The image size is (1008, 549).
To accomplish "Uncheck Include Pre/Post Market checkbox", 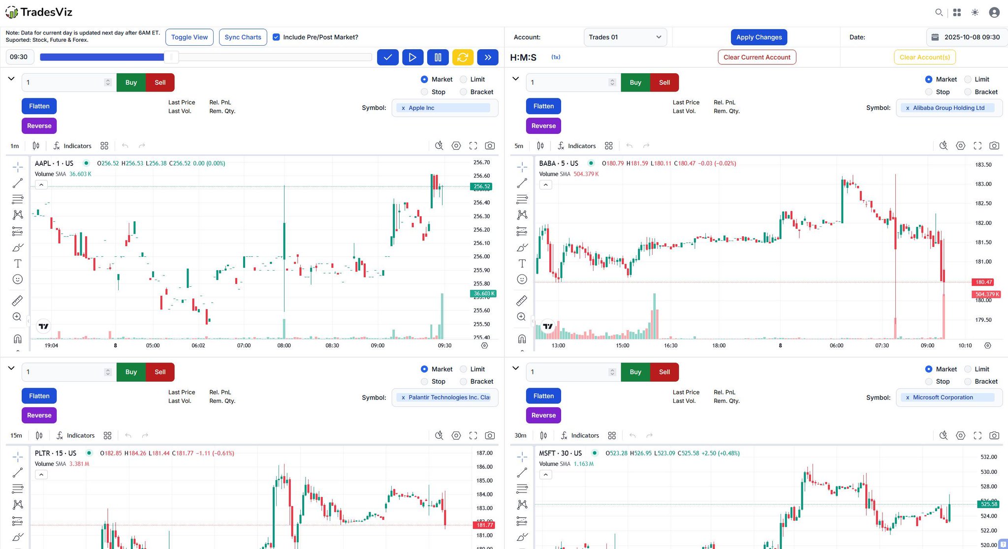I will tap(276, 37).
